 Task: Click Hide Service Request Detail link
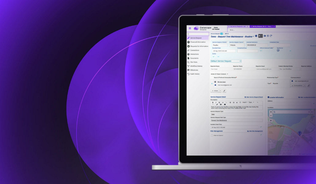[254, 97]
